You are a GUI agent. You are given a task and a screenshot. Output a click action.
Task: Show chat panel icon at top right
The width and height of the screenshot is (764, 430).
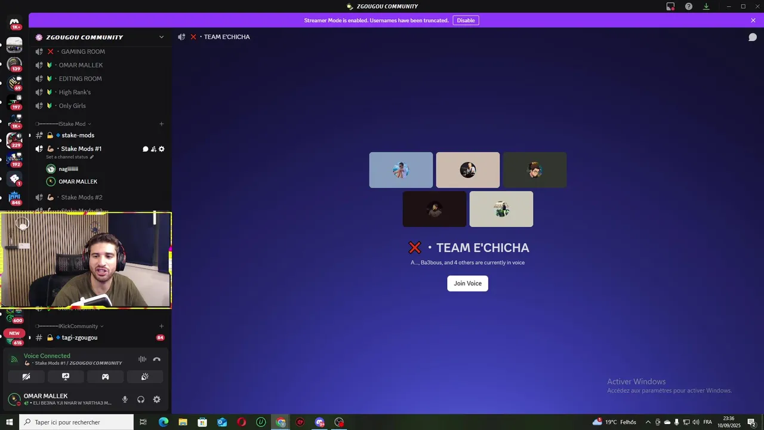pyautogui.click(x=753, y=37)
